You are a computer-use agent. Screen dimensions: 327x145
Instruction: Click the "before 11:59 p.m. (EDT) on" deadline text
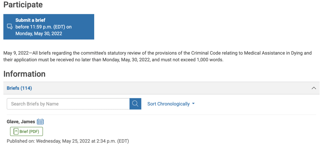click(43, 27)
